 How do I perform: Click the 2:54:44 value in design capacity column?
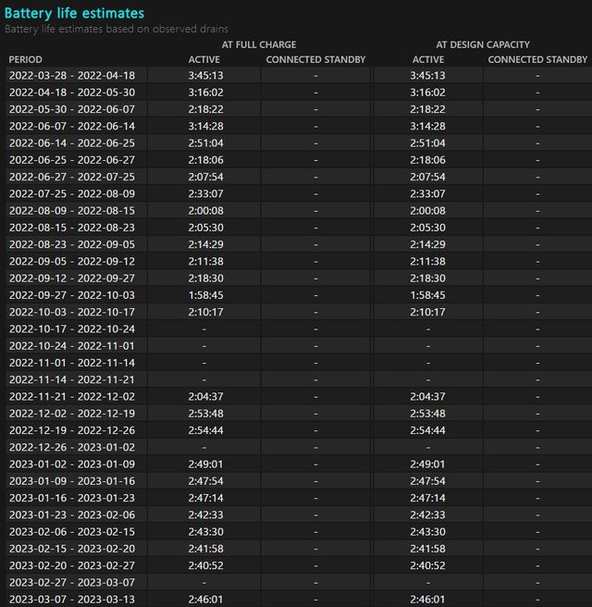pyautogui.click(x=428, y=431)
